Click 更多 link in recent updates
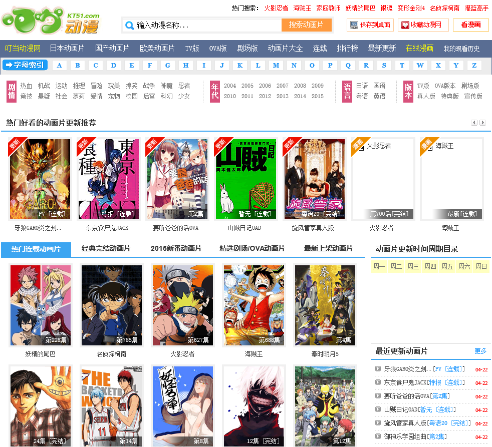Viewport: 492px width, 447px height. click(x=480, y=351)
